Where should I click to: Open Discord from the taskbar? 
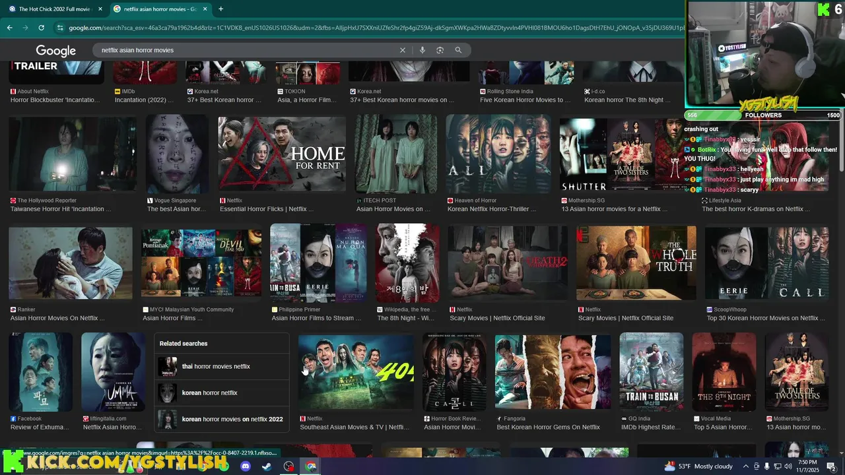(246, 466)
